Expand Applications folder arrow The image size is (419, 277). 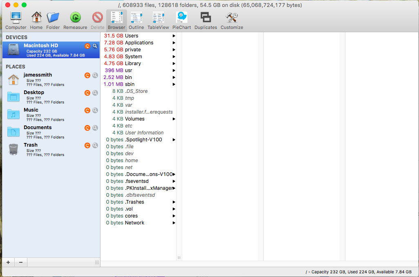(x=174, y=43)
